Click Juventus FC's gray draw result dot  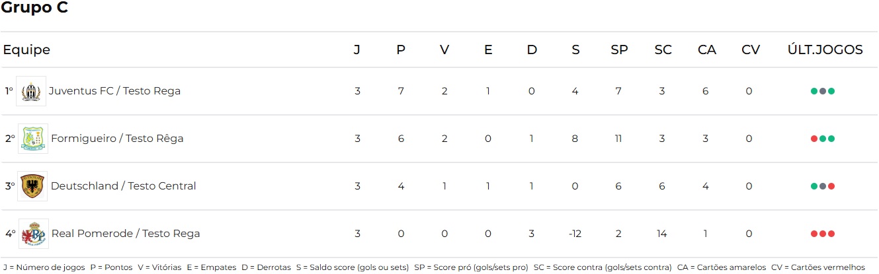823,91
